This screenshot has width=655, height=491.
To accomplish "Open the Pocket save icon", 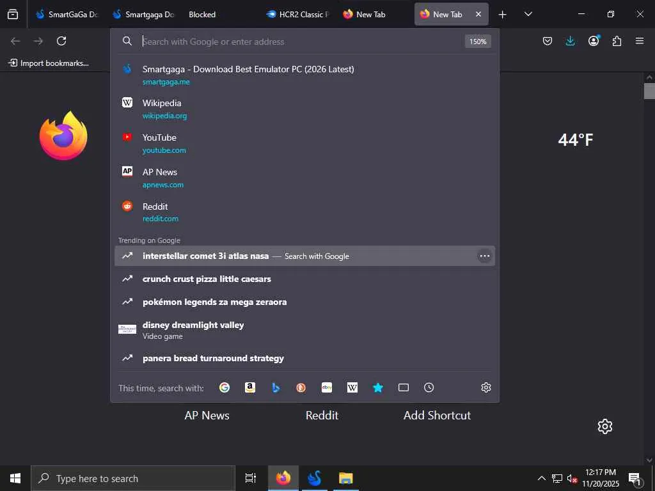I will click(548, 41).
